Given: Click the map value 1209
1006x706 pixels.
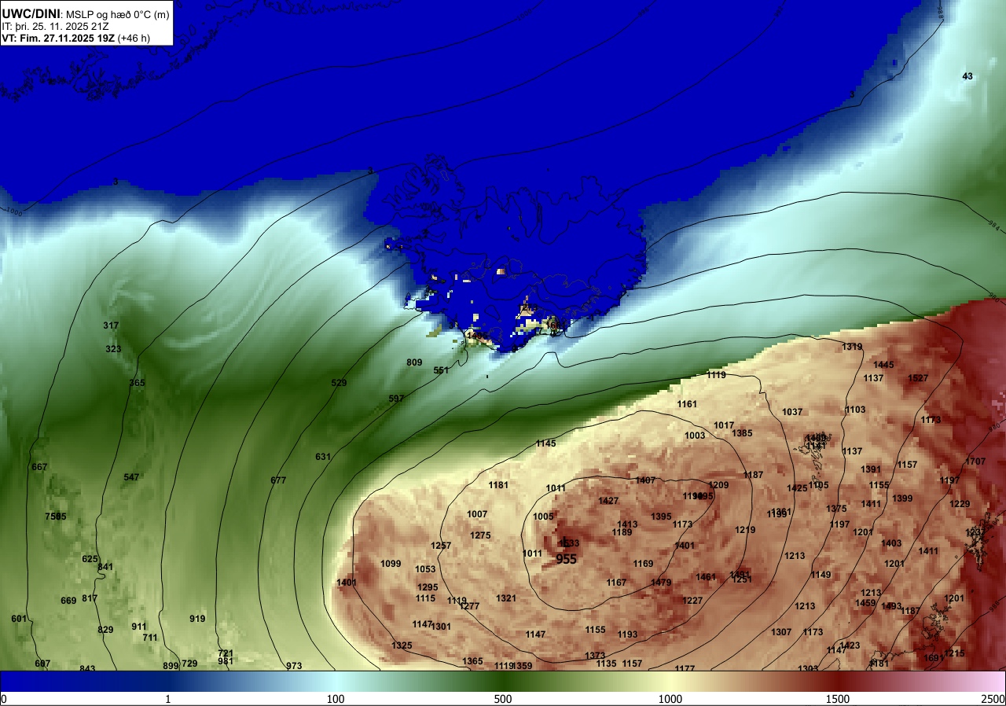Looking at the screenshot, I should pyautogui.click(x=718, y=485).
